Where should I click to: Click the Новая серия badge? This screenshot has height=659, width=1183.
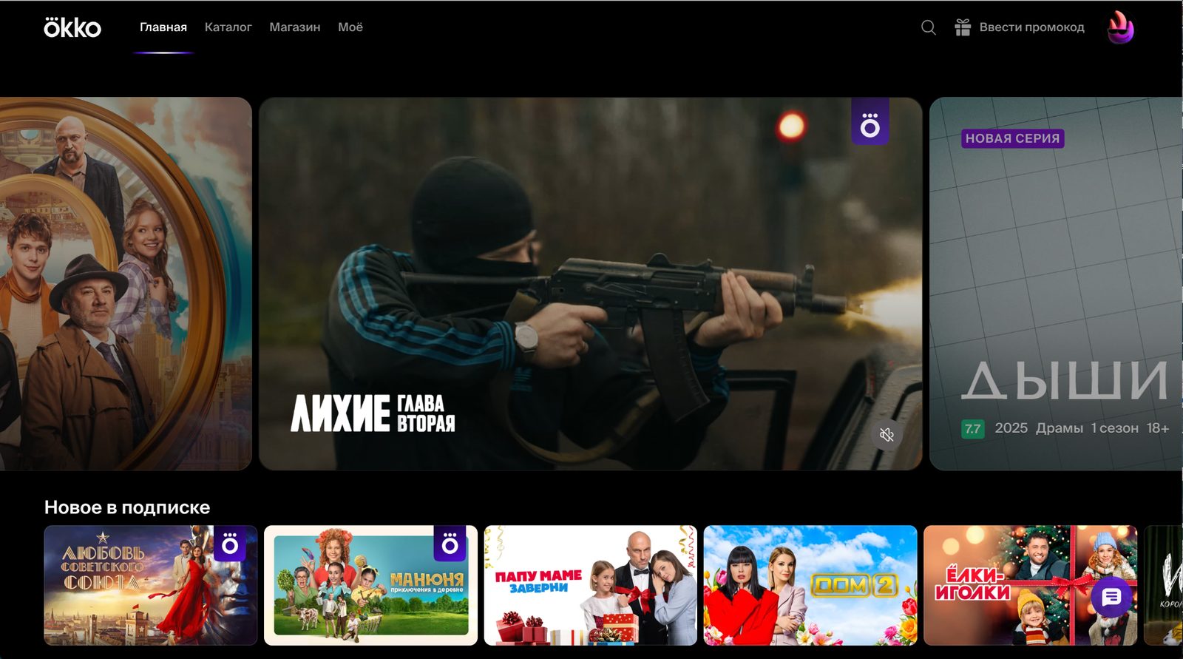pos(1012,138)
